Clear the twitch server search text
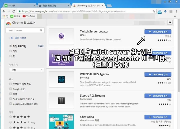The width and height of the screenshot is (180, 129). click(41, 30)
